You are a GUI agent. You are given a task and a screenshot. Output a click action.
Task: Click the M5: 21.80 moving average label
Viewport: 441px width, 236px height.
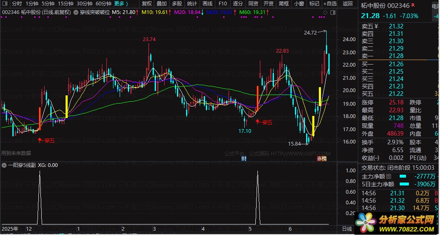125,12
